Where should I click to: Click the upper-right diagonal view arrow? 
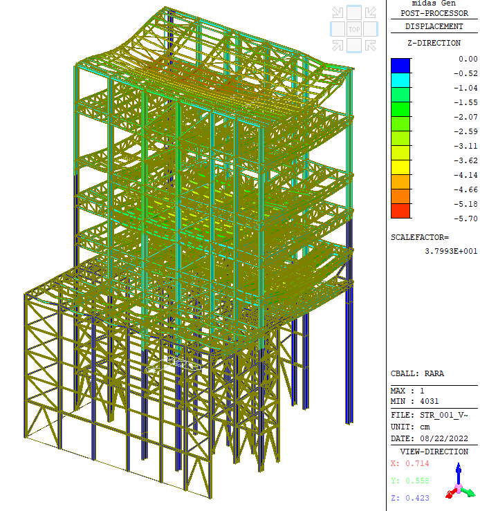click(x=371, y=12)
